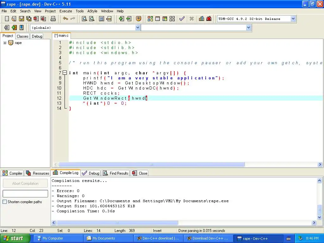This screenshot has height=243, width=324.
Task: Open the File menu
Action: tap(4, 11)
